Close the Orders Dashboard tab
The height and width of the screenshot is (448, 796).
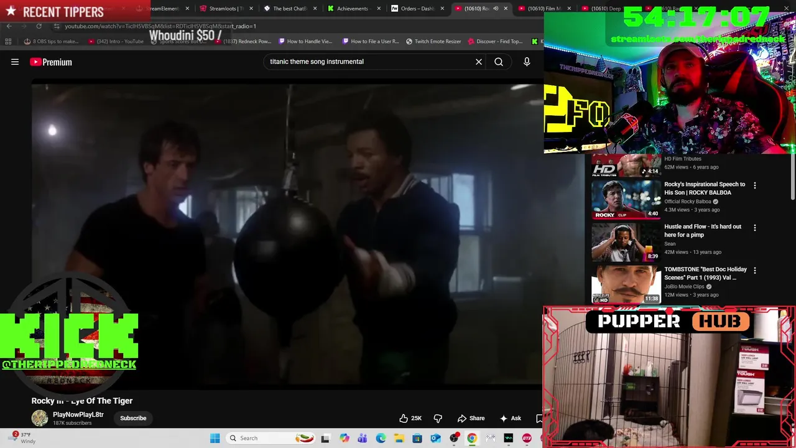click(443, 9)
